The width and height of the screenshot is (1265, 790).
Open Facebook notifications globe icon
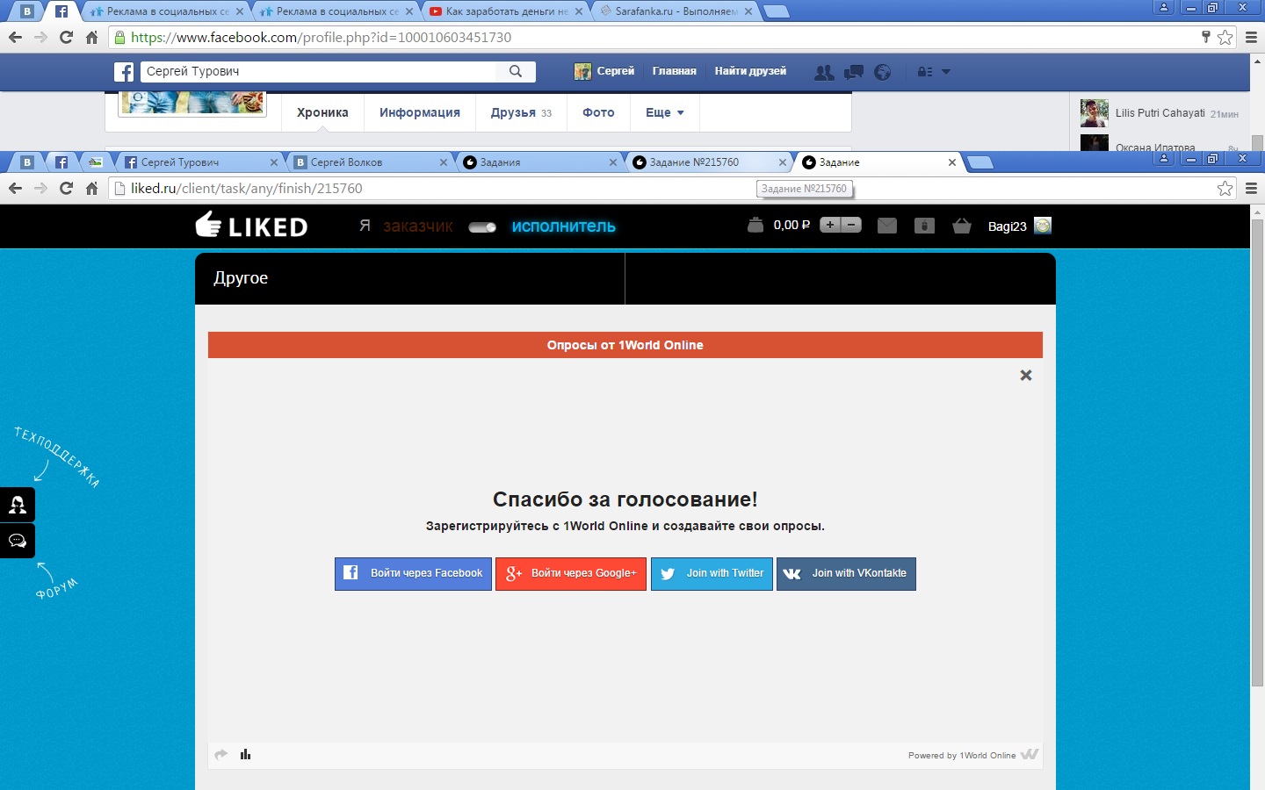pos(883,72)
